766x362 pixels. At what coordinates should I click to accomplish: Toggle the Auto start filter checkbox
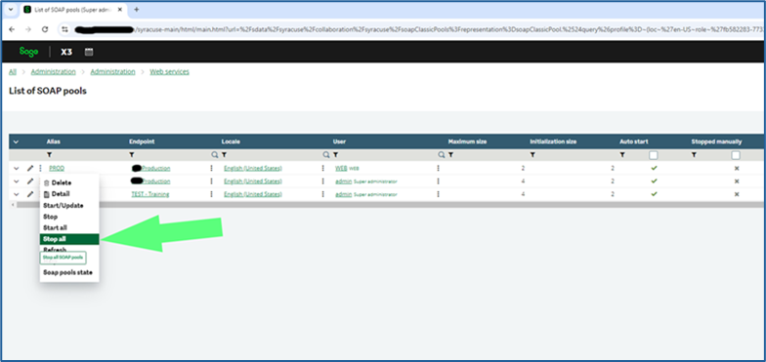653,155
